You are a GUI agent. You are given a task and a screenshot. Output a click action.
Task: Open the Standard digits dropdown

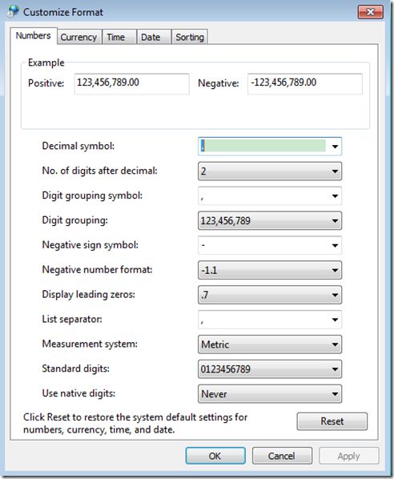(270, 369)
